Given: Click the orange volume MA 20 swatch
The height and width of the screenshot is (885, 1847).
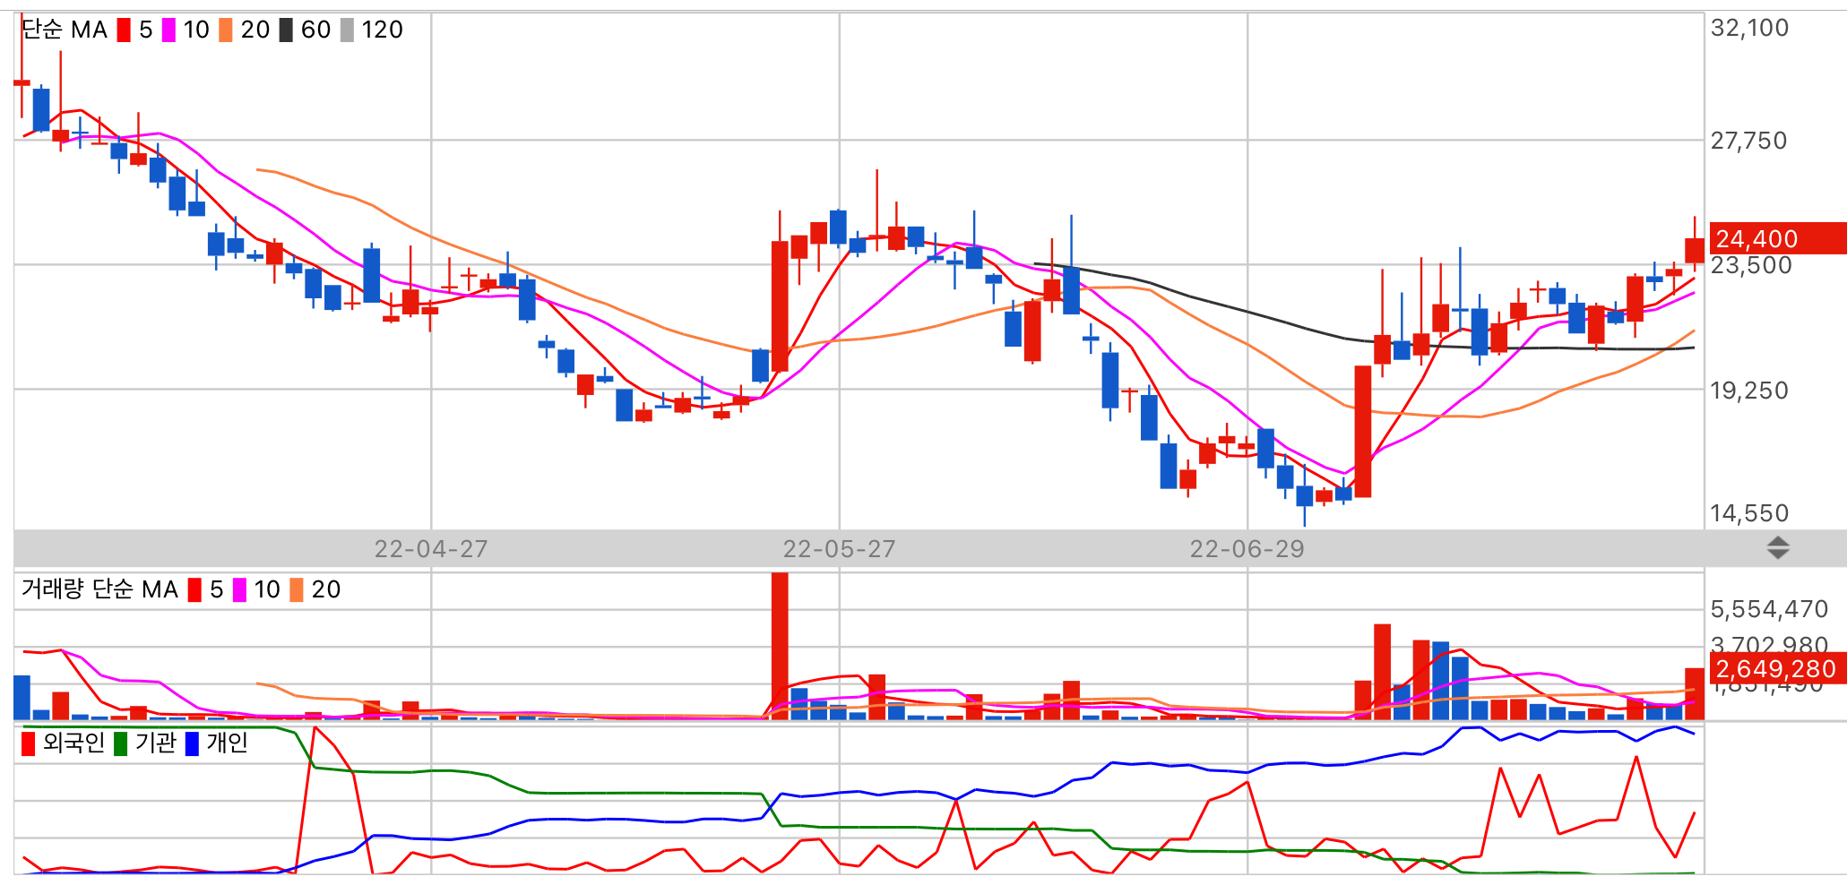Looking at the screenshot, I should click(297, 590).
